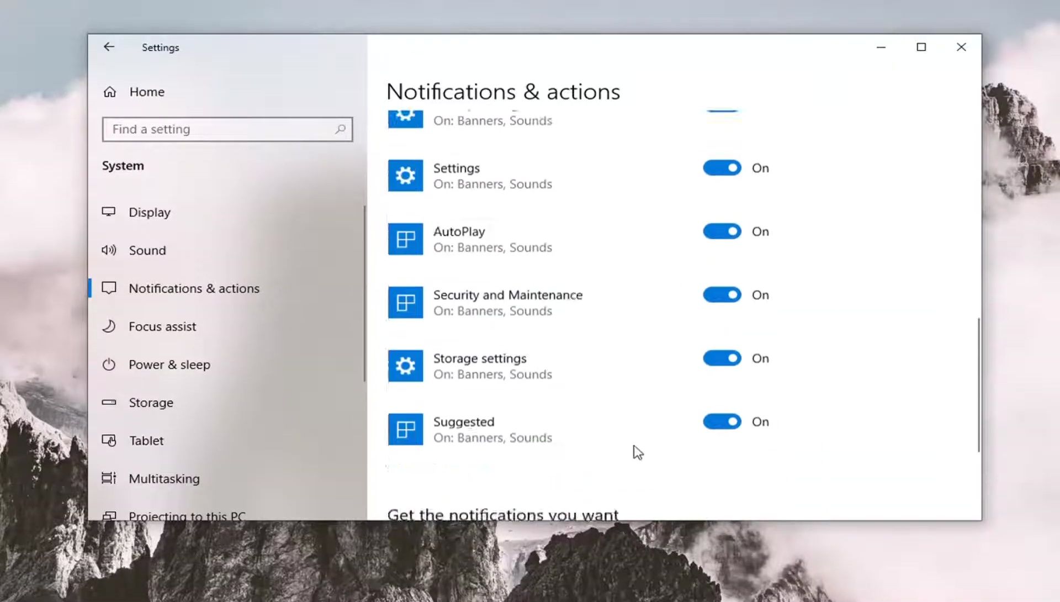Image resolution: width=1060 pixels, height=602 pixels.
Task: Open Power & sleep settings
Action: (x=226, y=365)
